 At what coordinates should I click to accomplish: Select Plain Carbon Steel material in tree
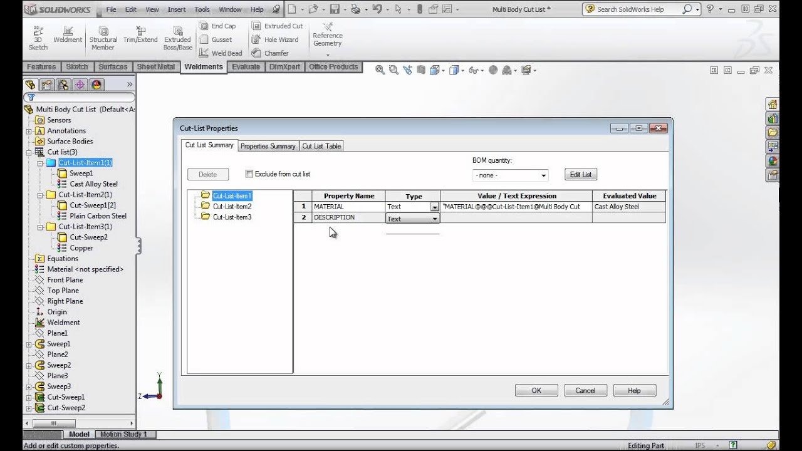click(98, 216)
